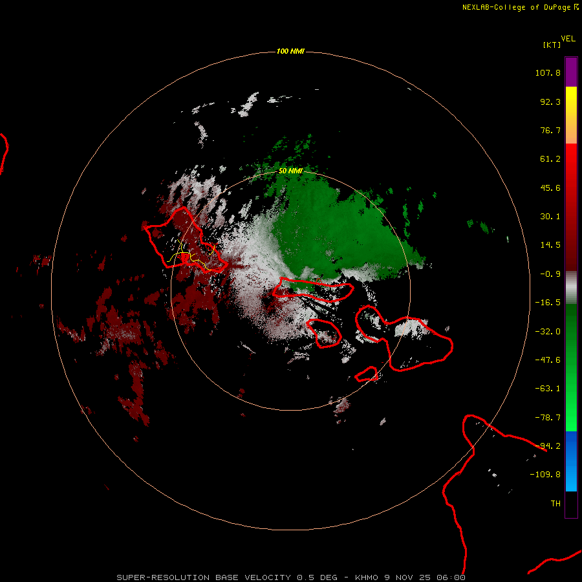Click the -78.7 velocity scale value
Viewport: 582px width, 582px height.
click(548, 418)
